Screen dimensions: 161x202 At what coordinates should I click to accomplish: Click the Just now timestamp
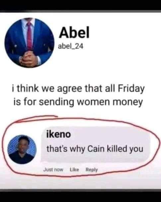point(53,169)
